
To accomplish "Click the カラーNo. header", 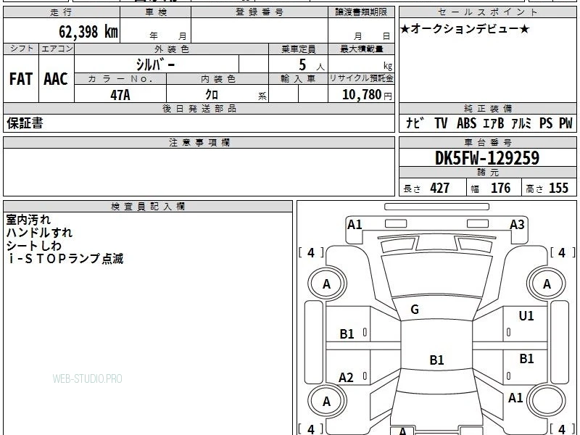I will click(x=120, y=79).
